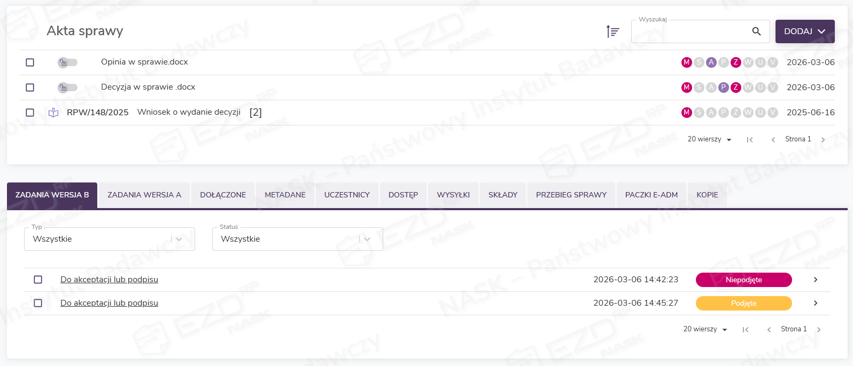The image size is (853, 366).
Task: Toggle lock switch for Decyzja w sprawie .docx
Action: tap(67, 87)
